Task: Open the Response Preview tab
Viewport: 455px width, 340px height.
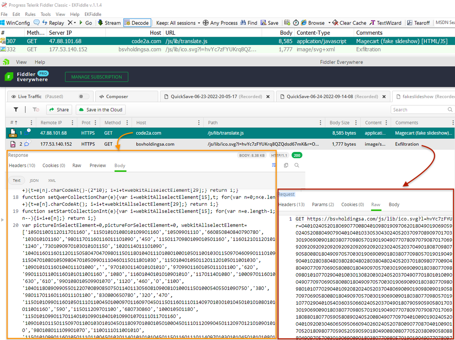Action: click(x=98, y=165)
